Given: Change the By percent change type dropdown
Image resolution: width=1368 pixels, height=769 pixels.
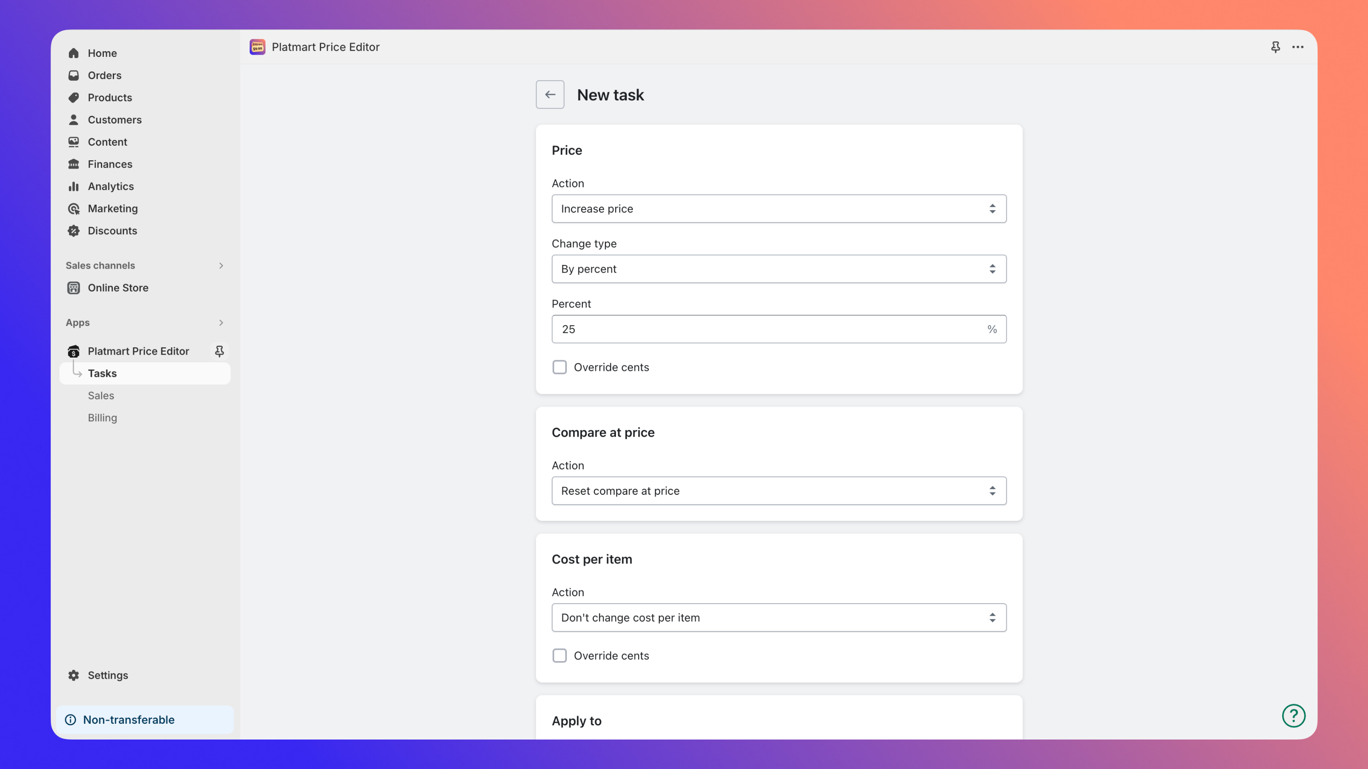Looking at the screenshot, I should [778, 269].
